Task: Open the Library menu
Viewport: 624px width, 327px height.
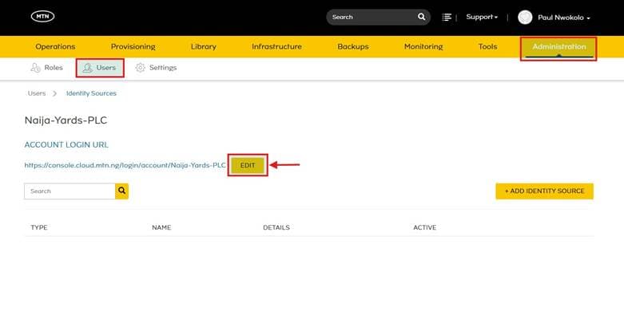Action: (204, 46)
